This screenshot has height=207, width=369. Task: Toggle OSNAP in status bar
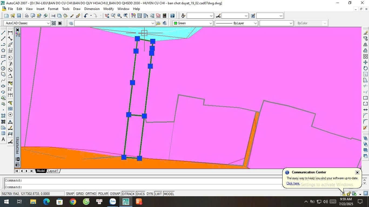tap(115, 194)
